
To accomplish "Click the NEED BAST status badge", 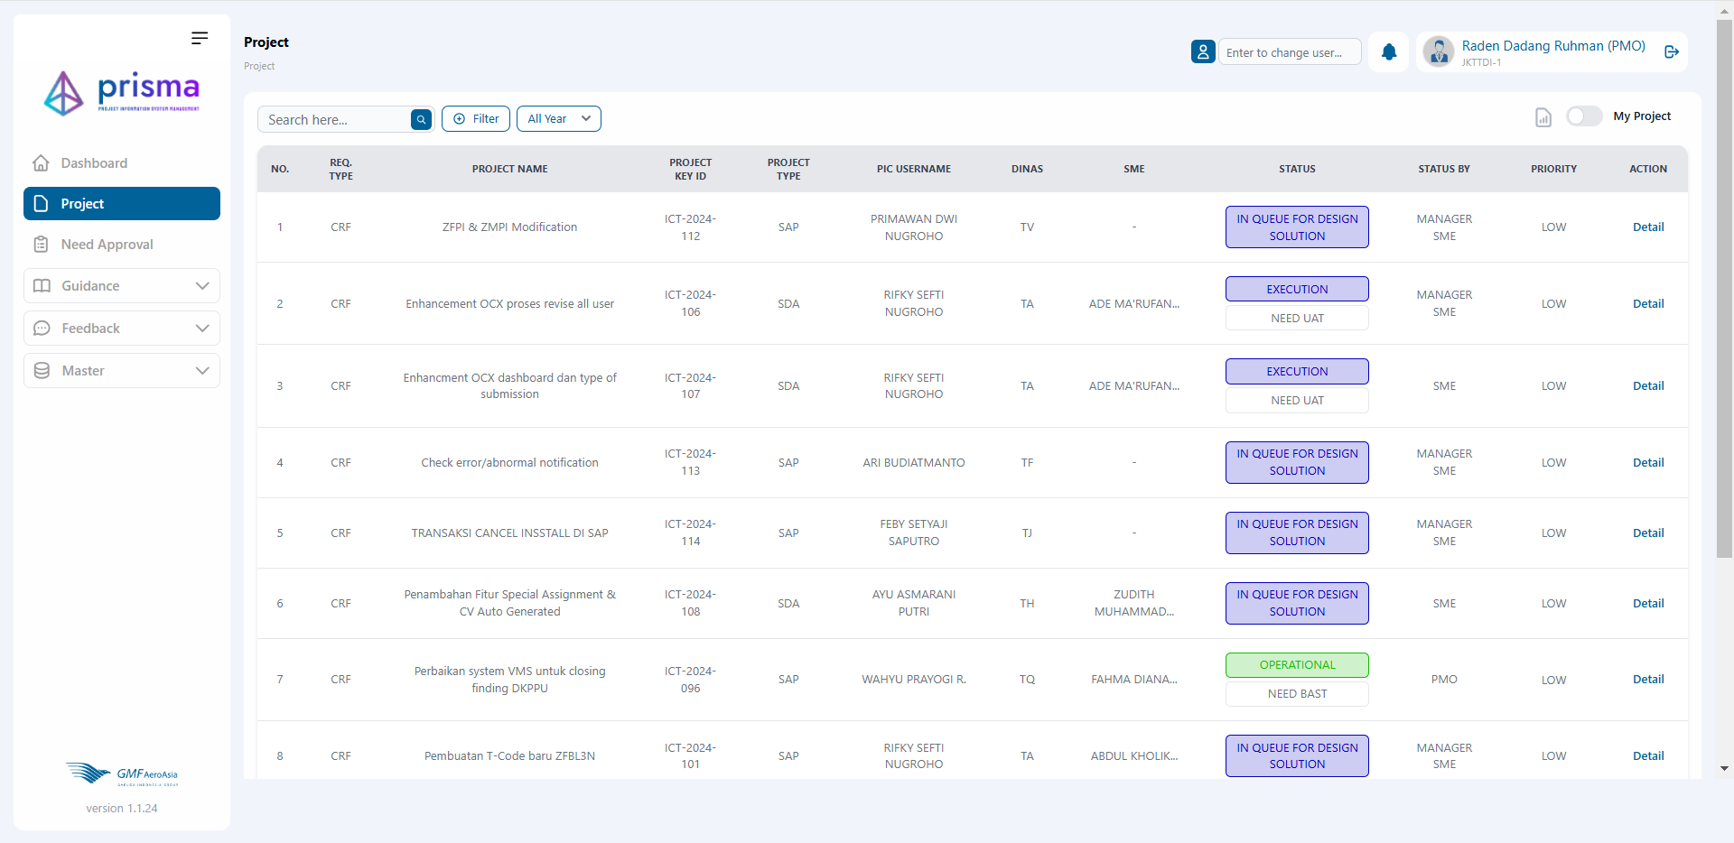I will tap(1297, 694).
